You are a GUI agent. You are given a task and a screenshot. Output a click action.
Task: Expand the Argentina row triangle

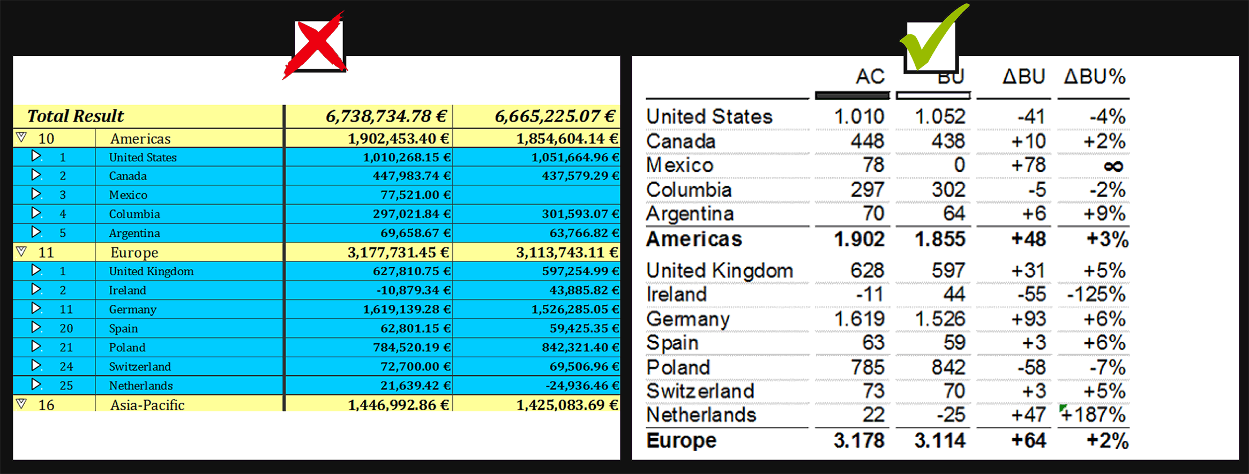(36, 232)
